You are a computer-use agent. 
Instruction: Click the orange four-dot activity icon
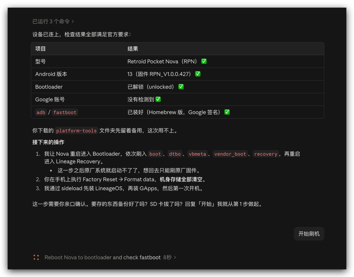coord(36,257)
